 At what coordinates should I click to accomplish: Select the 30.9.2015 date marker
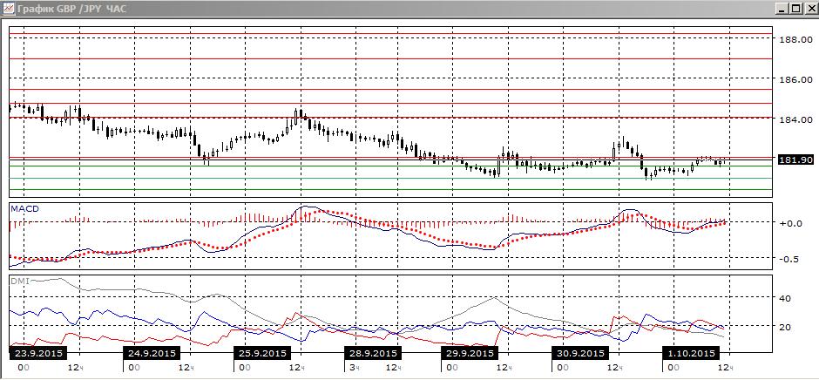tap(579, 353)
